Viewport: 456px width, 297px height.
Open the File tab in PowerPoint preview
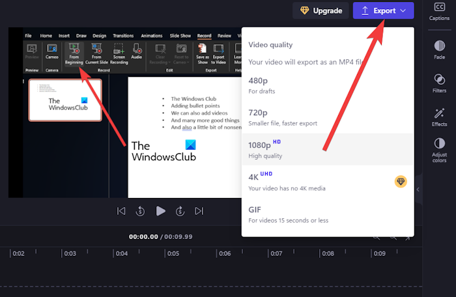click(28, 36)
